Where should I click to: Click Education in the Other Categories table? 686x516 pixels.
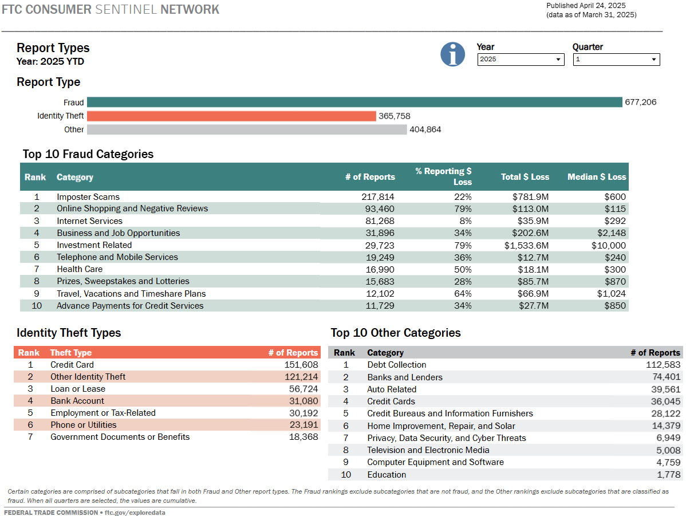(387, 474)
